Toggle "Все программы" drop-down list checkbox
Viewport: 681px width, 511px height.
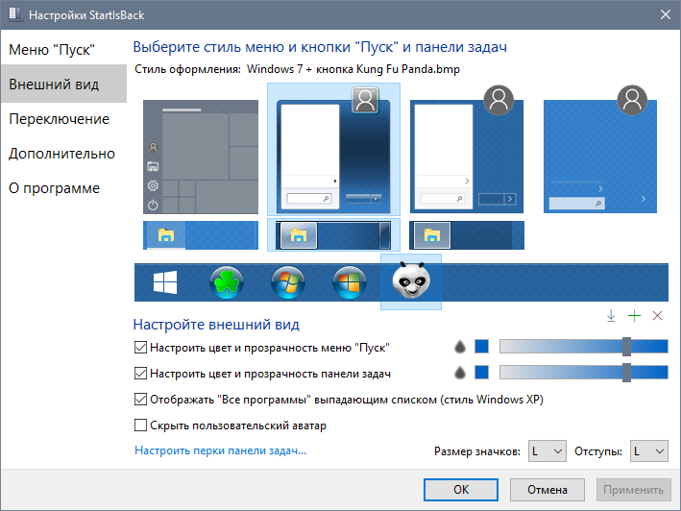tap(142, 399)
